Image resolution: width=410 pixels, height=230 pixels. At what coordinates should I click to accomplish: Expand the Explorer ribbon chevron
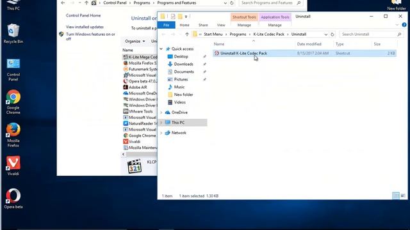397,25
